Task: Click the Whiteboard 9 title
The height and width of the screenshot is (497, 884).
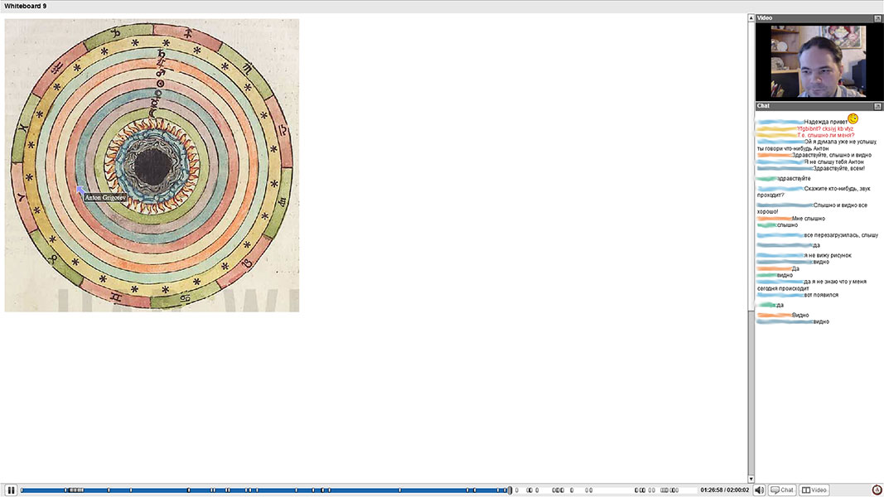Action: 26,6
